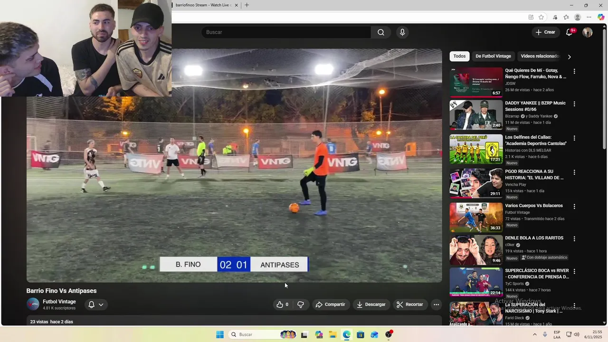Image resolution: width=608 pixels, height=342 pixels.
Task: Click the Descargar button
Action: pos(371,304)
